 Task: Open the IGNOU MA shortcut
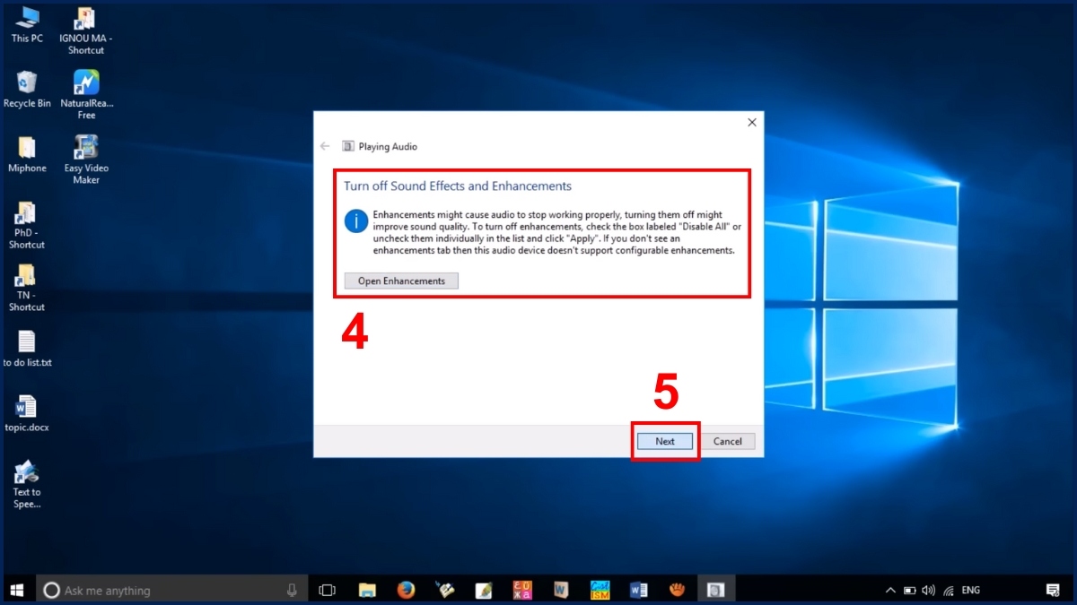point(85,20)
